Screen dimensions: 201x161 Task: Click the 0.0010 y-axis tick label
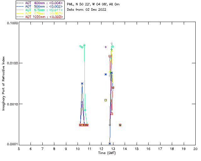(x=12, y=104)
